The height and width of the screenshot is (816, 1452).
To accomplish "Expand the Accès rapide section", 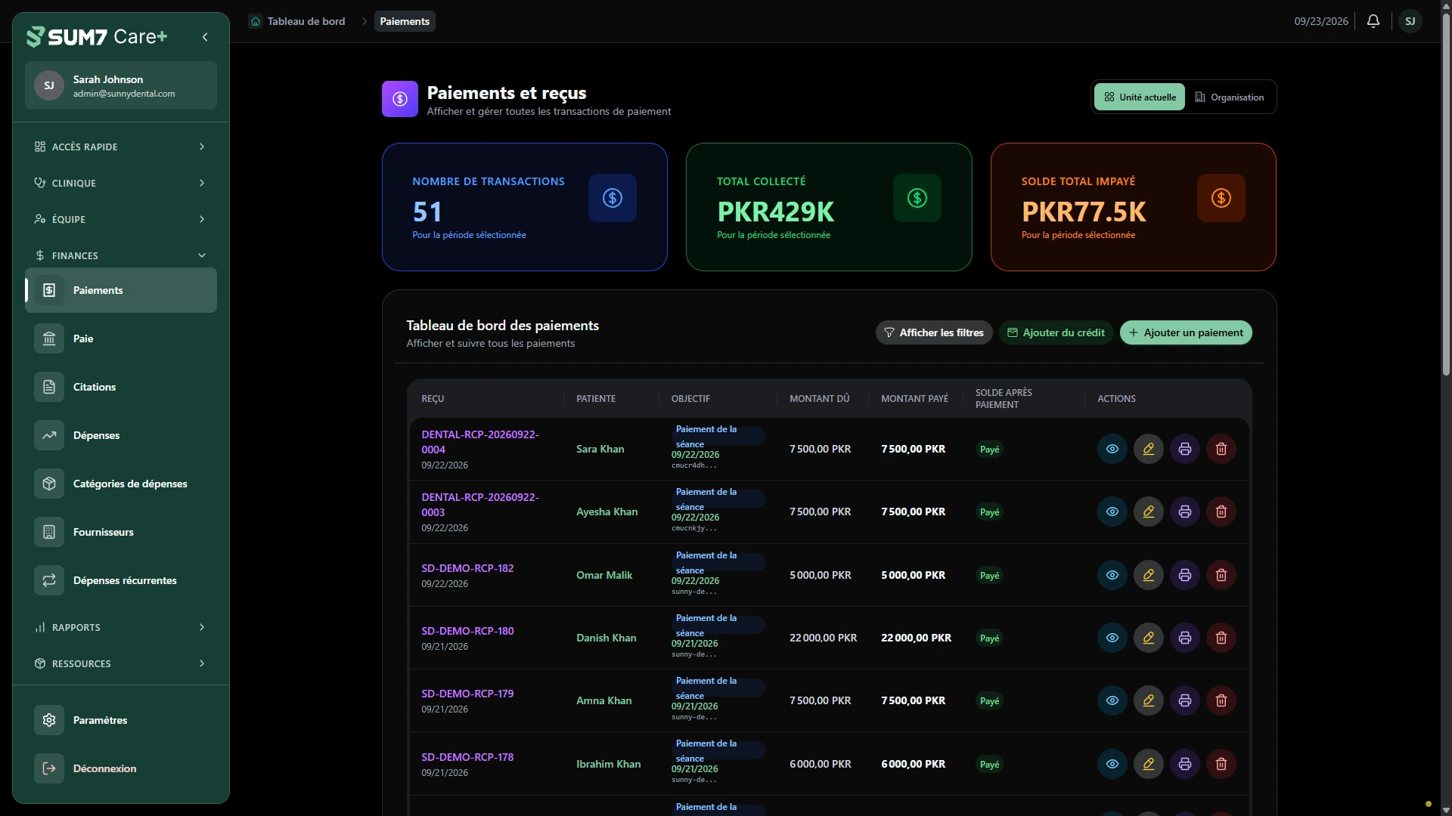I will [x=121, y=147].
